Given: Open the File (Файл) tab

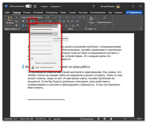Looking at the screenshot, I should point(7,12).
